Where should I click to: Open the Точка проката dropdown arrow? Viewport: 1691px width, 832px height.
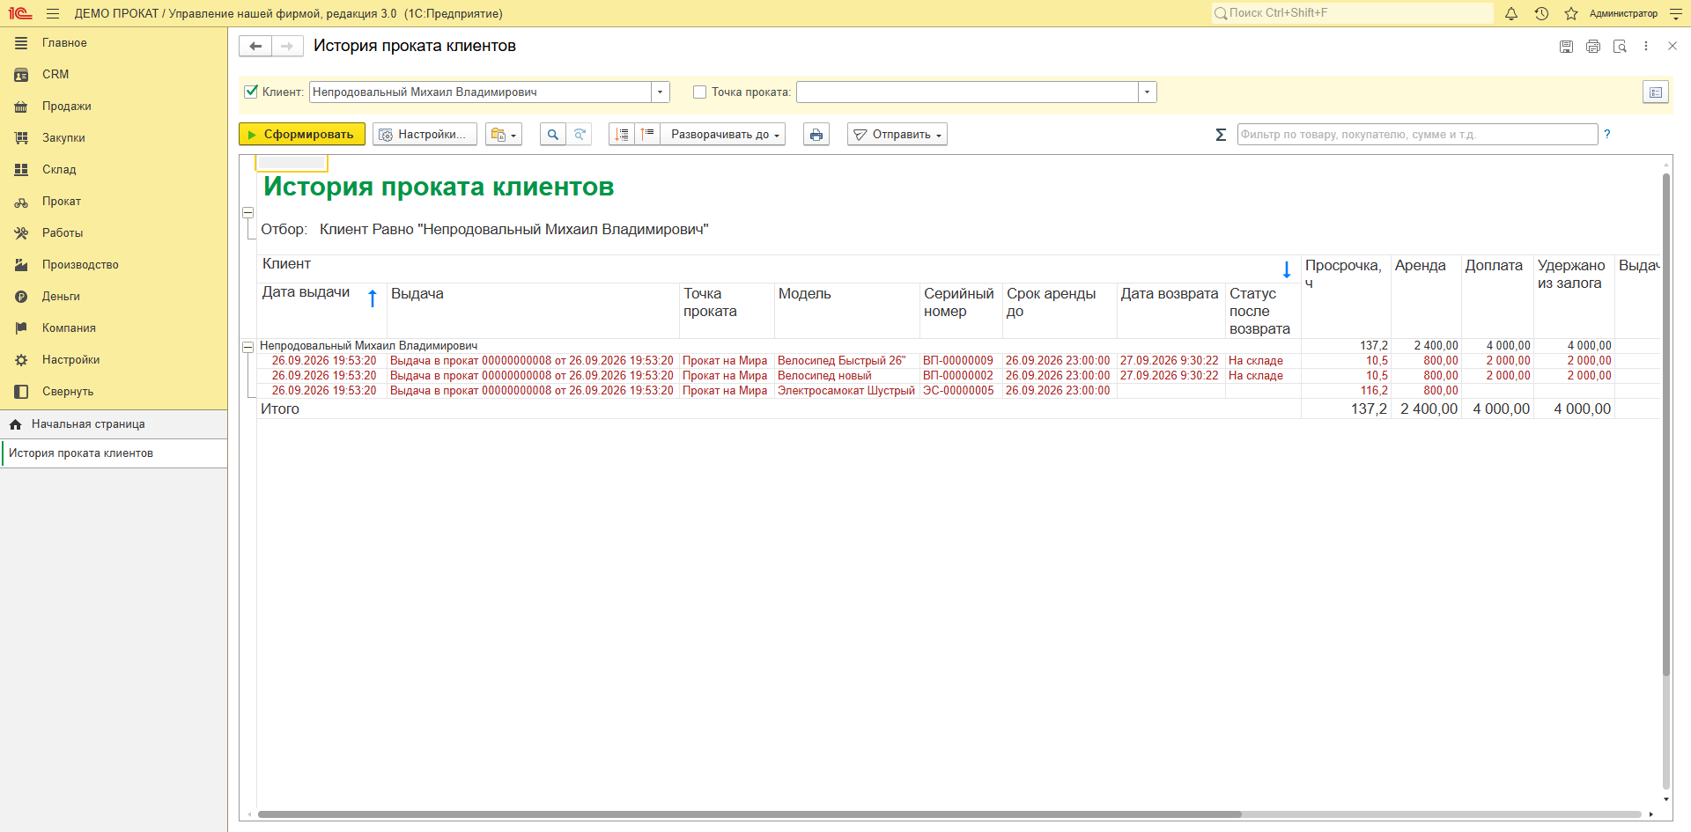[1147, 92]
